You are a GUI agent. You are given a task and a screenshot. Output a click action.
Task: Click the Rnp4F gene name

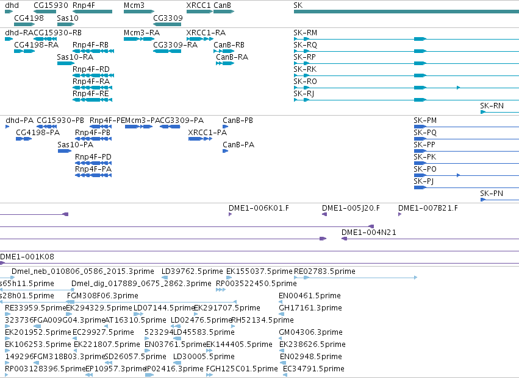pyautogui.click(x=84, y=5)
